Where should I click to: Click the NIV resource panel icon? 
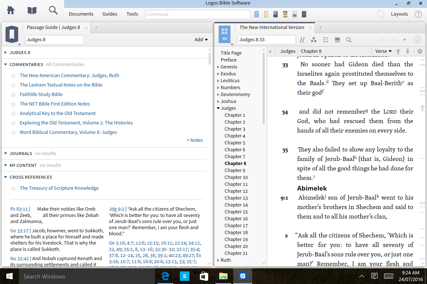225,34
